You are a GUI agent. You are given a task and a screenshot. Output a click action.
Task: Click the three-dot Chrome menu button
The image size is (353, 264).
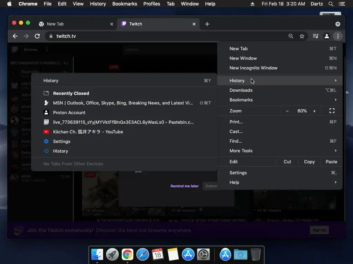pyautogui.click(x=338, y=36)
